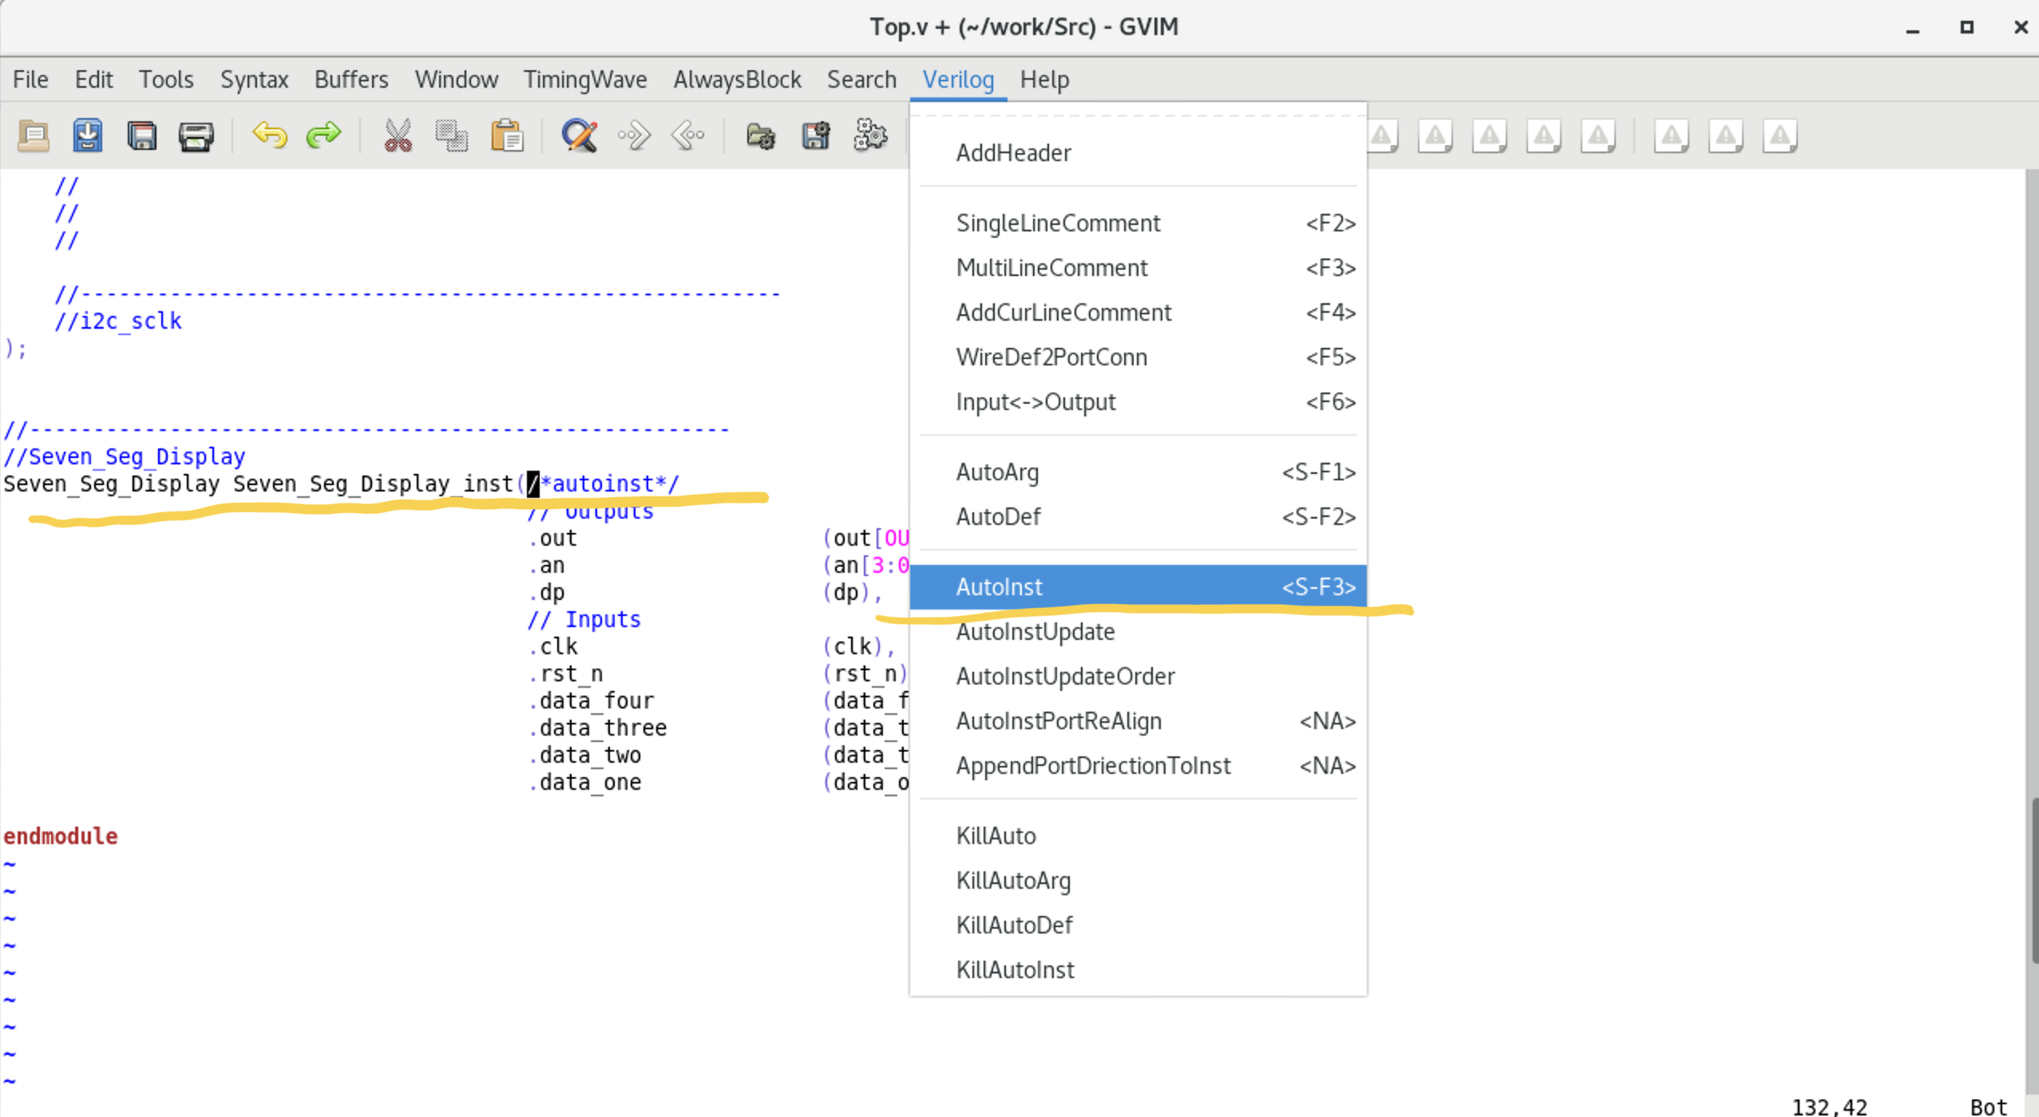Screen dimensions: 2039x1117
Task: Click the Find Previous arrow icon
Action: pyautogui.click(x=688, y=136)
